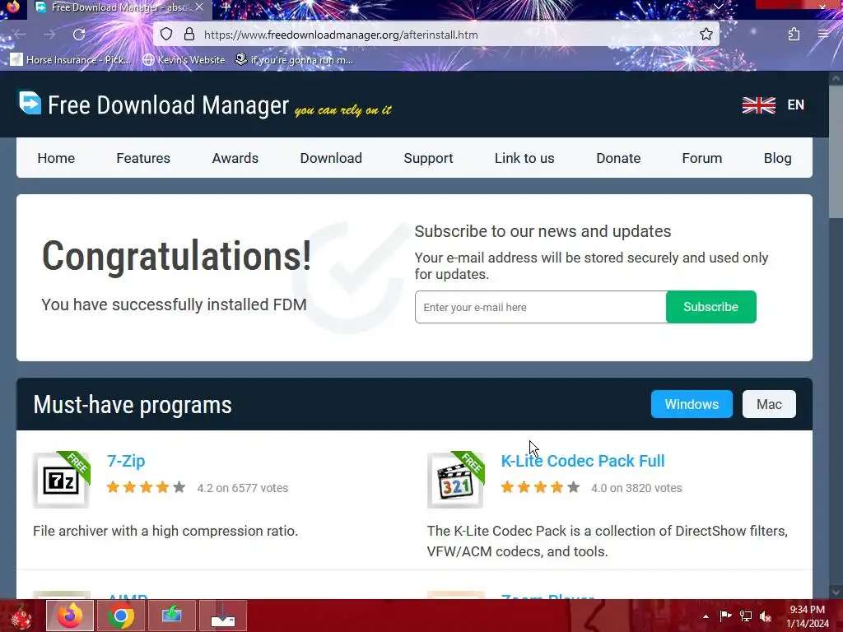Open the network tray icon
The width and height of the screenshot is (843, 632).
click(746, 616)
